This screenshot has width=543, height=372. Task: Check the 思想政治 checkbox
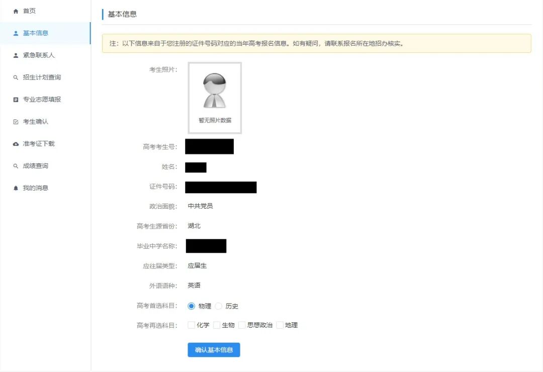[x=242, y=325]
